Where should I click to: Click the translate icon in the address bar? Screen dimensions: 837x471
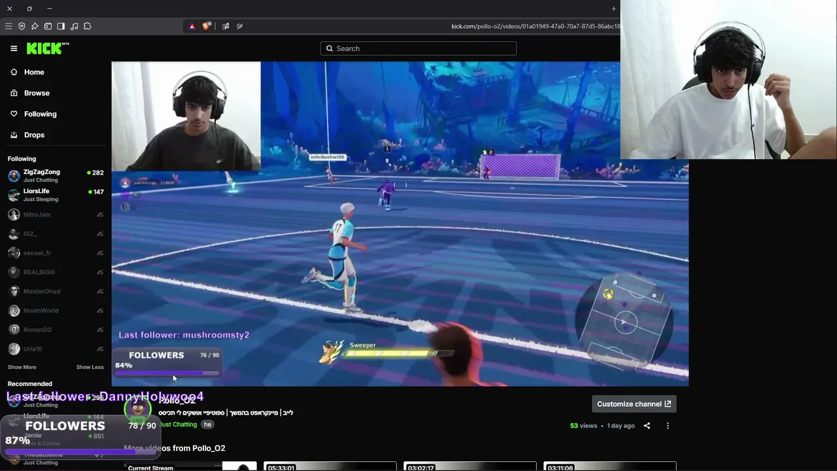(226, 26)
